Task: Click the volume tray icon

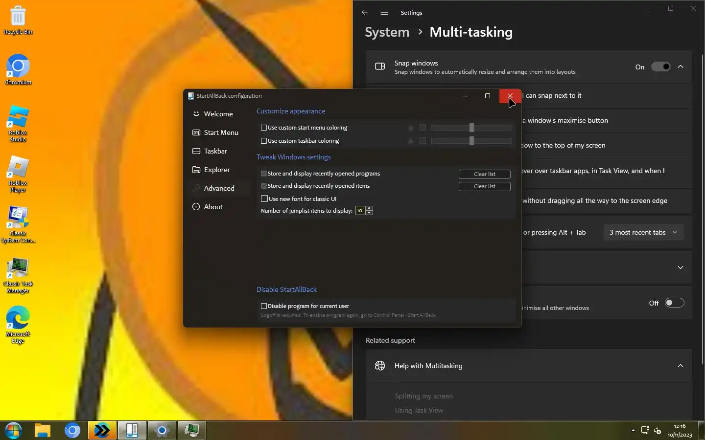Action: click(x=658, y=431)
